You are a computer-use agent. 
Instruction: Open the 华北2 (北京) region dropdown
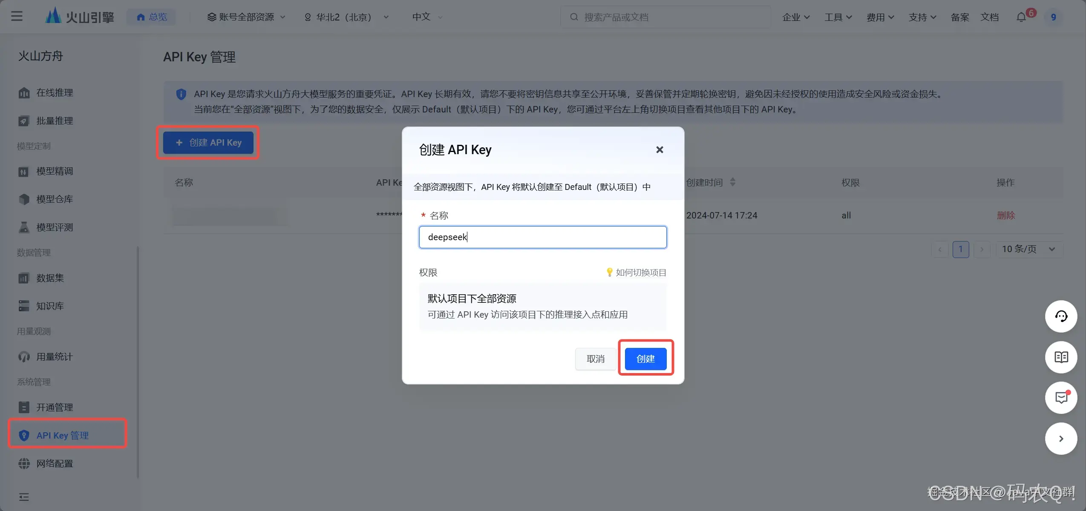click(x=346, y=17)
